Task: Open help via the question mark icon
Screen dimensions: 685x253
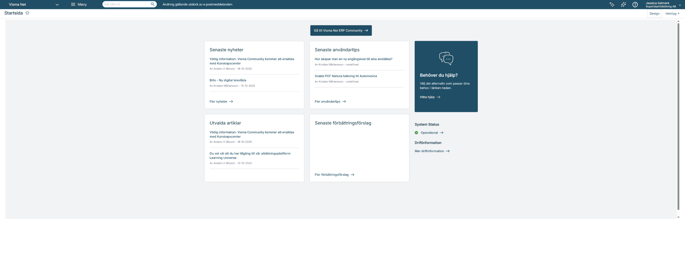Action: click(635, 4)
